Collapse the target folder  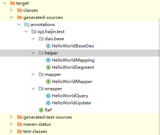(4, 3)
